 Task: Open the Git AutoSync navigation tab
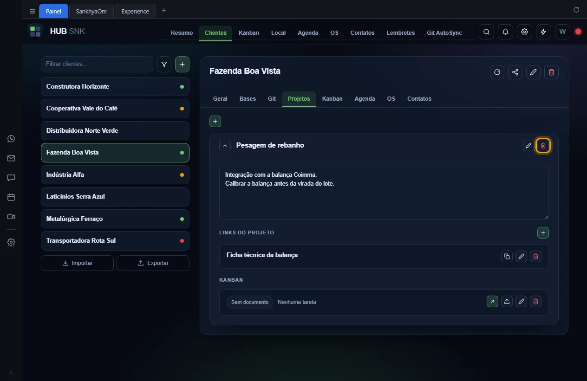[444, 33]
